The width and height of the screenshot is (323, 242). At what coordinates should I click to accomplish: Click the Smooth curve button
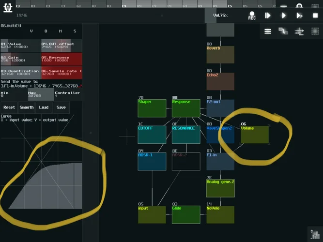(27, 107)
